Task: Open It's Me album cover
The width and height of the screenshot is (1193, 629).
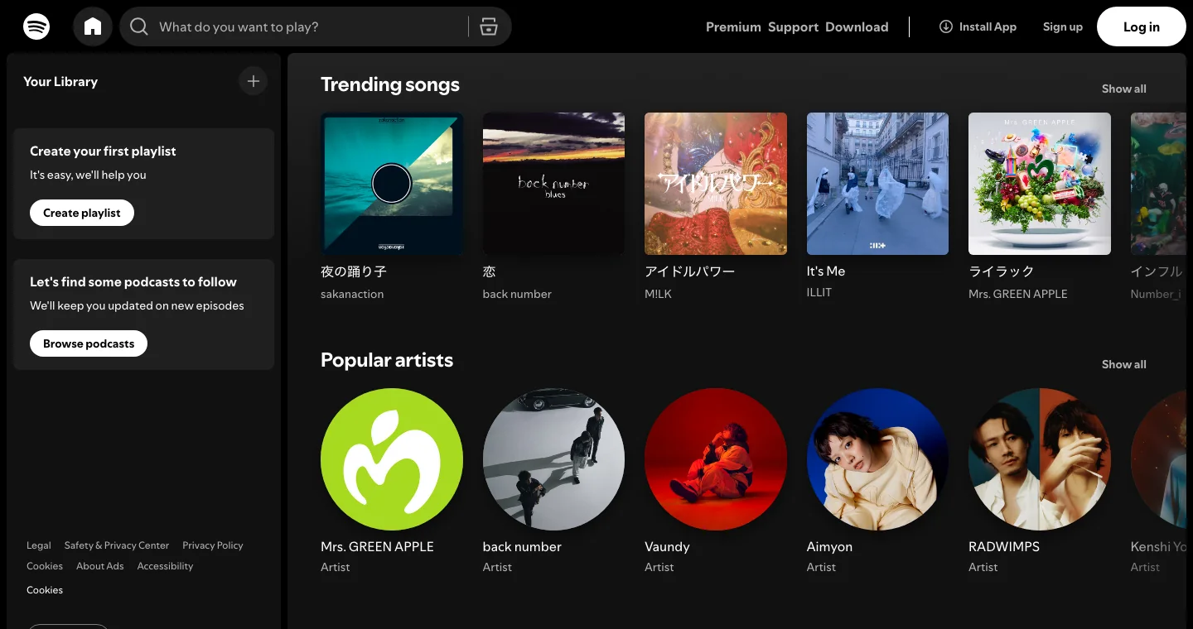Action: tap(877, 184)
